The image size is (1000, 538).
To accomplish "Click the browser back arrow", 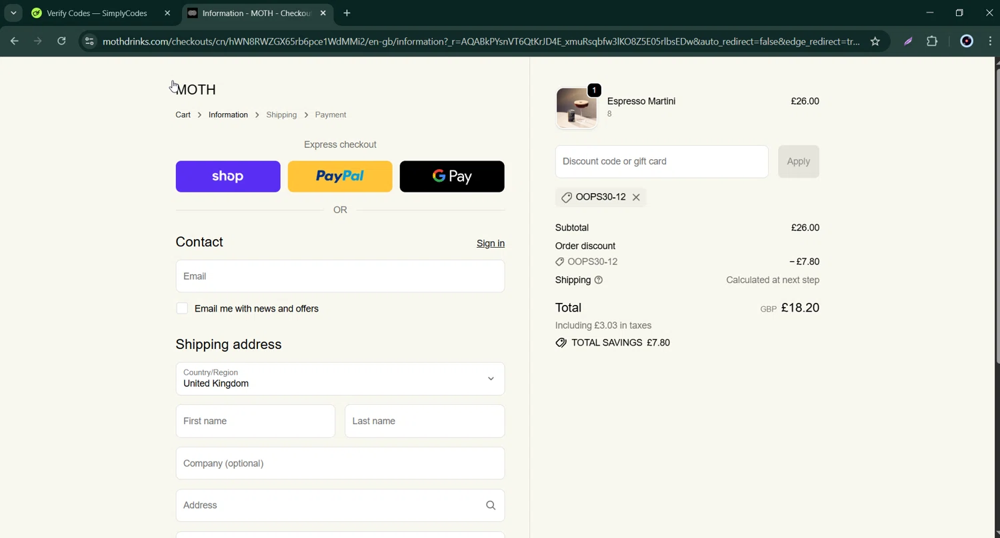I will click(x=14, y=41).
